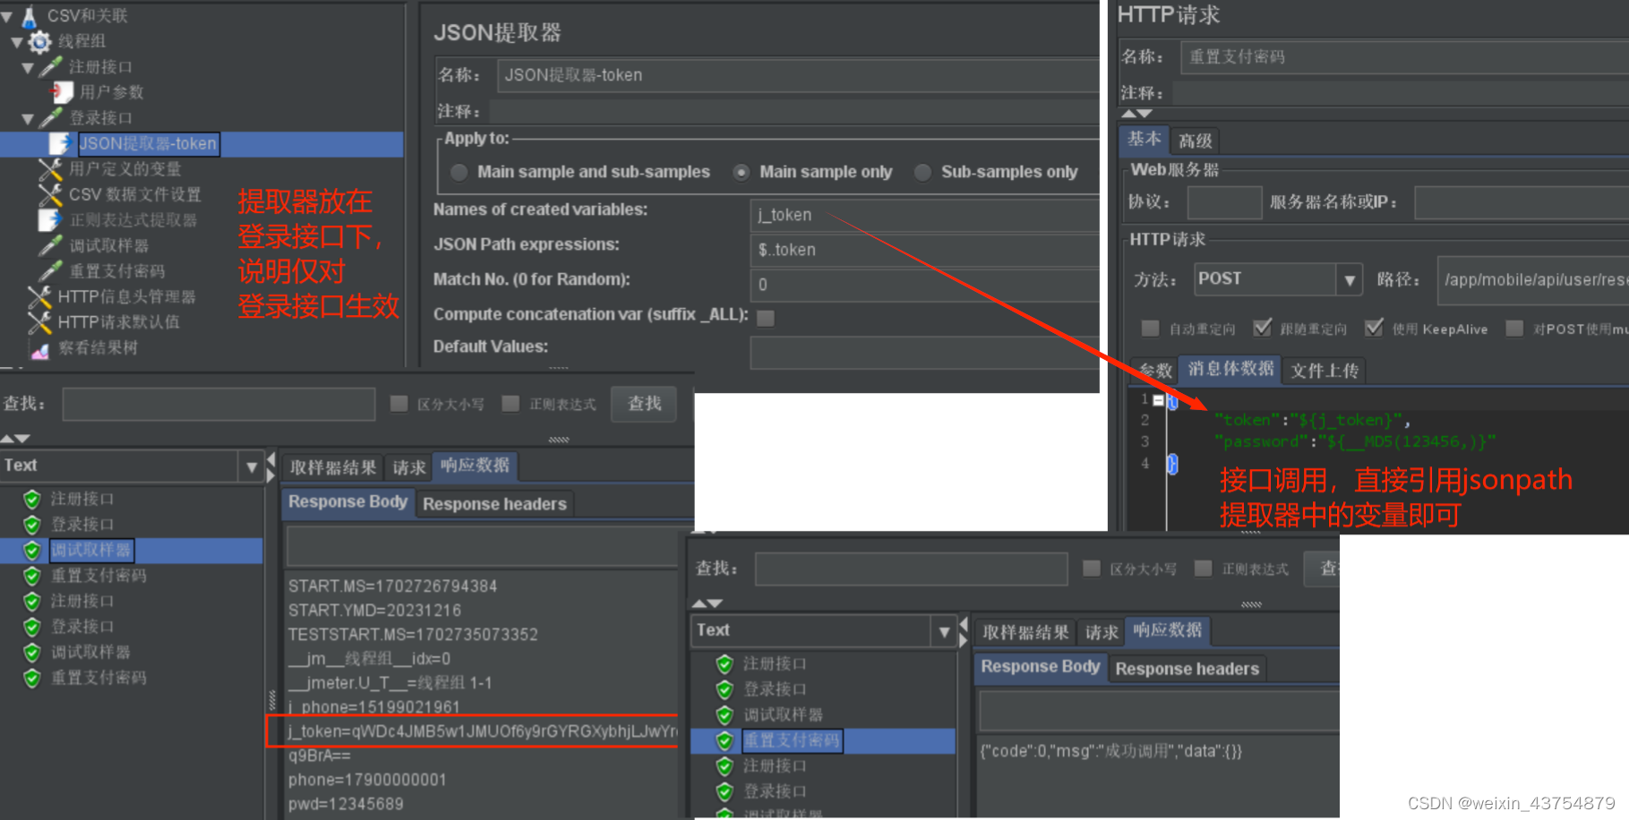1629x820 pixels.
Task: Toggle 对POST使用 multipart checkbox
Action: click(x=1514, y=329)
